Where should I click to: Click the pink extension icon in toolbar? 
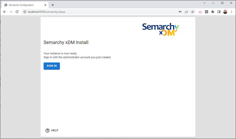[x=200, y=12]
